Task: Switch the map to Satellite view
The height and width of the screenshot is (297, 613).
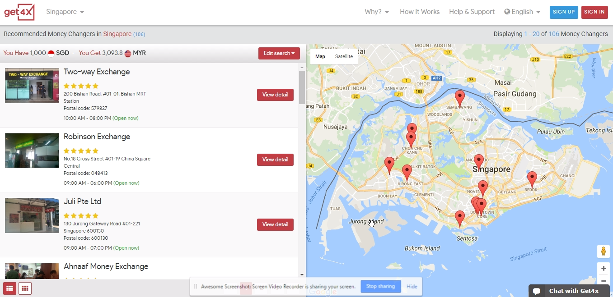Action: (x=344, y=57)
